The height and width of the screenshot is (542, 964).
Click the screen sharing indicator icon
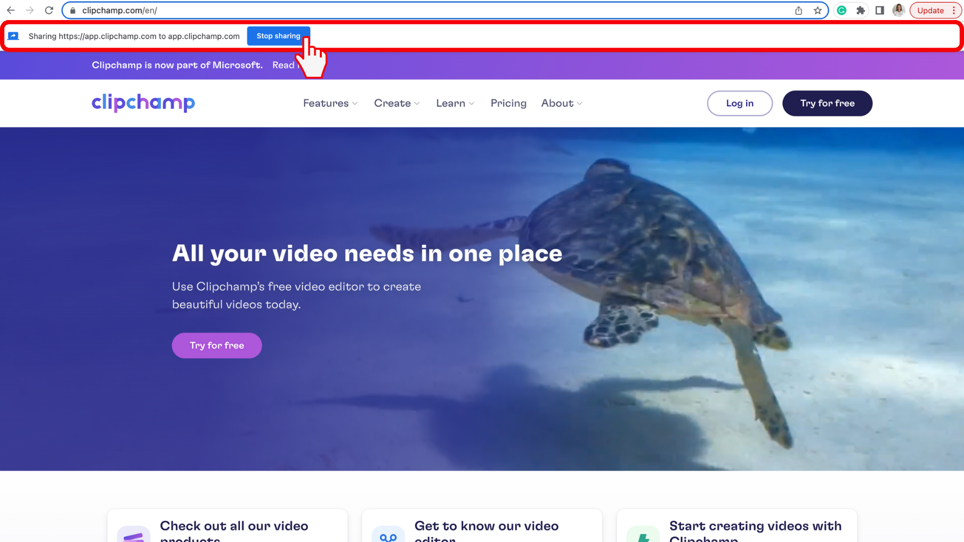pyautogui.click(x=14, y=36)
